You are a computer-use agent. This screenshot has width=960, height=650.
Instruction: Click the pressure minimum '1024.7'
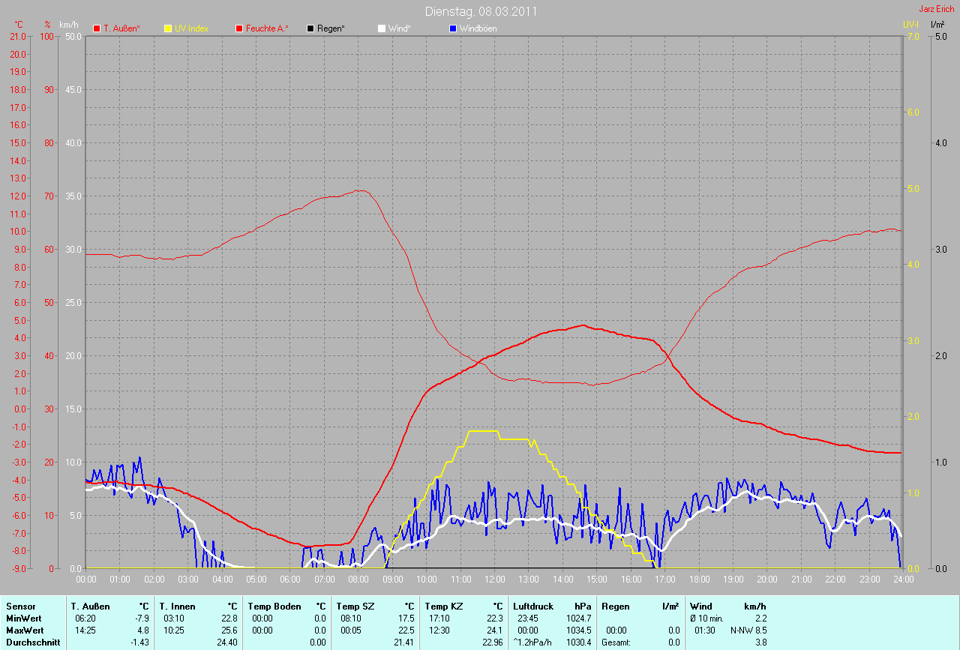point(579,619)
